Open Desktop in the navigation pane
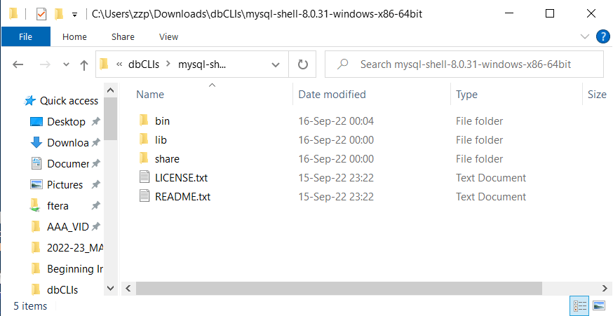 (x=66, y=122)
